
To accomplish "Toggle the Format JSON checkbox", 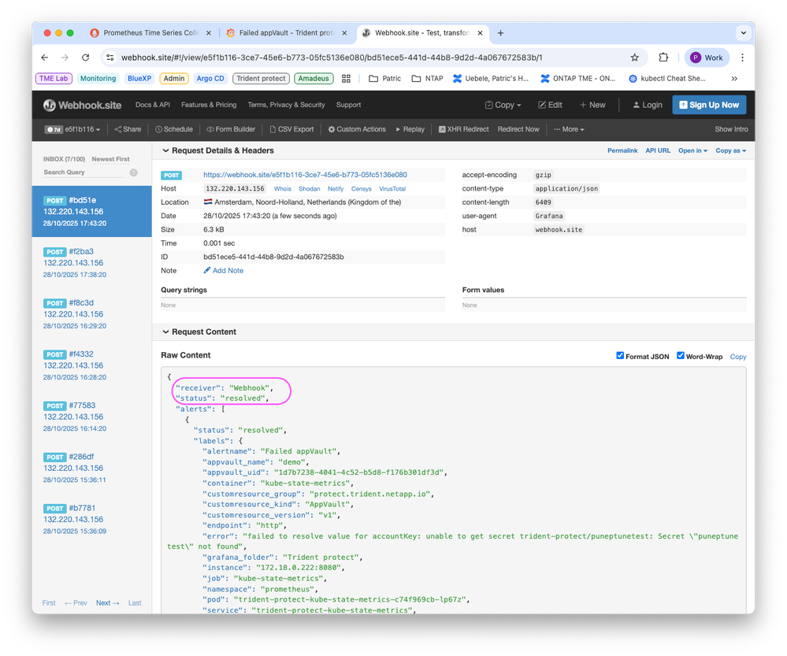I will 622,355.
